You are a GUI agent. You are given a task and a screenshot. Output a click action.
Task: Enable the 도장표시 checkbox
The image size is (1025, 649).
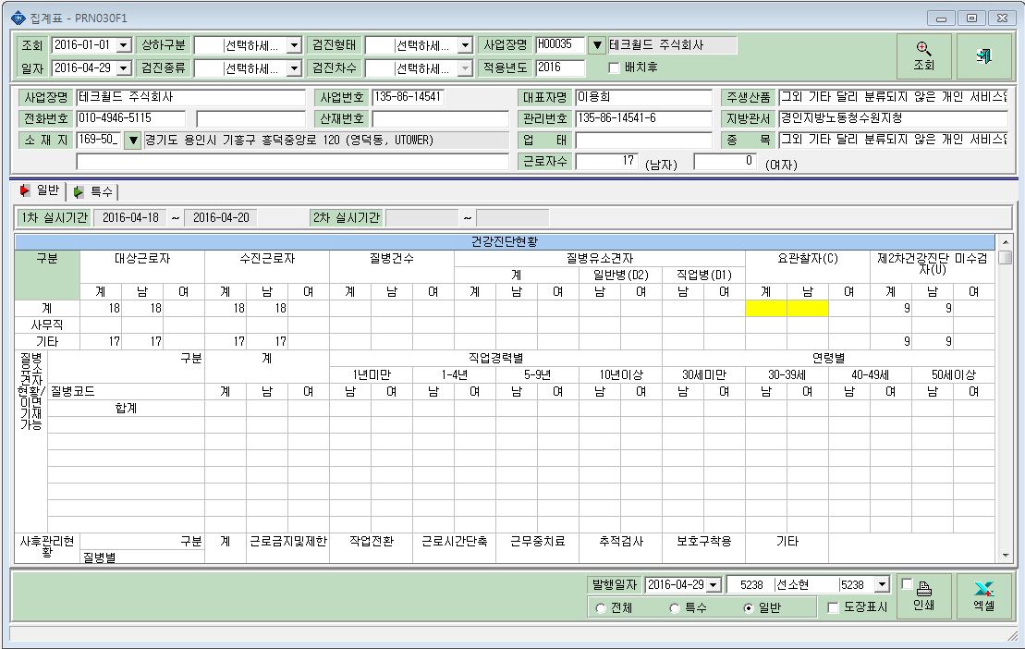(x=833, y=607)
